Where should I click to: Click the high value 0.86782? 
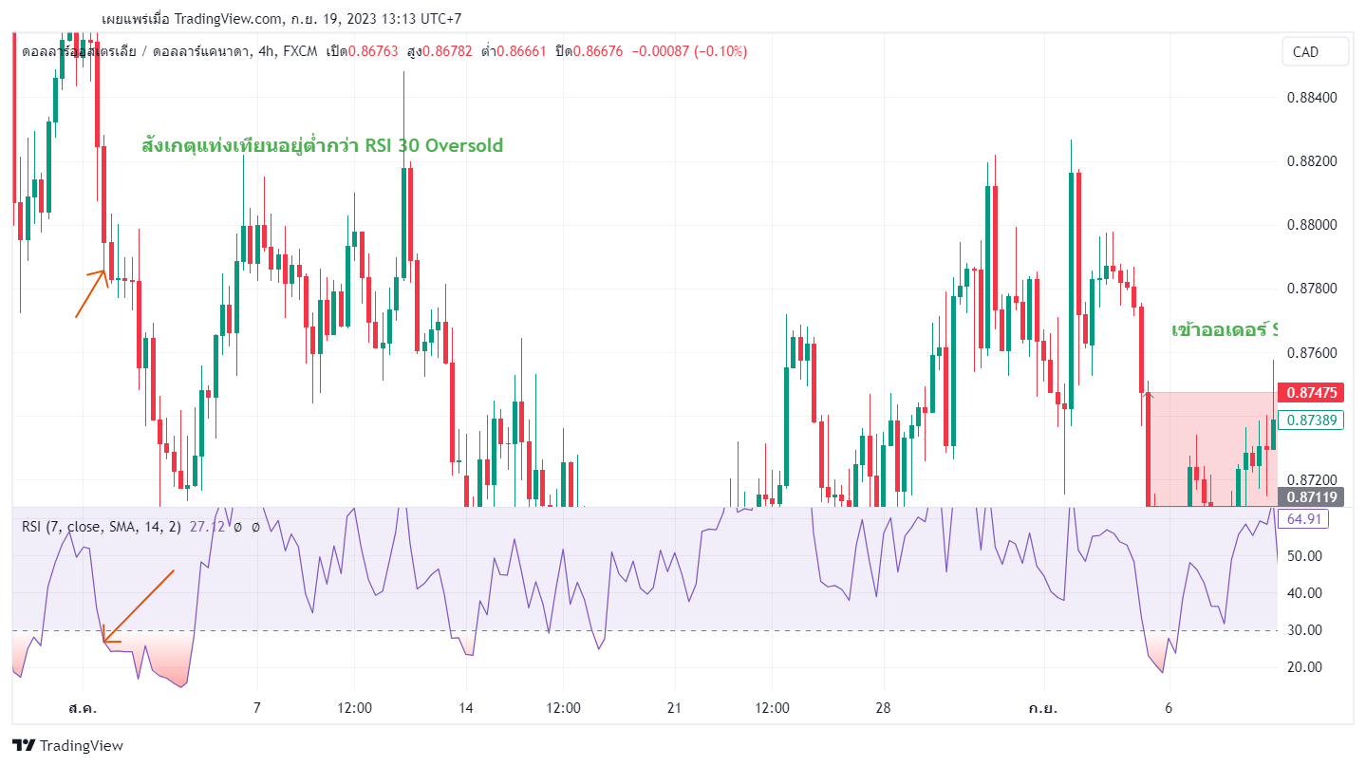(447, 51)
